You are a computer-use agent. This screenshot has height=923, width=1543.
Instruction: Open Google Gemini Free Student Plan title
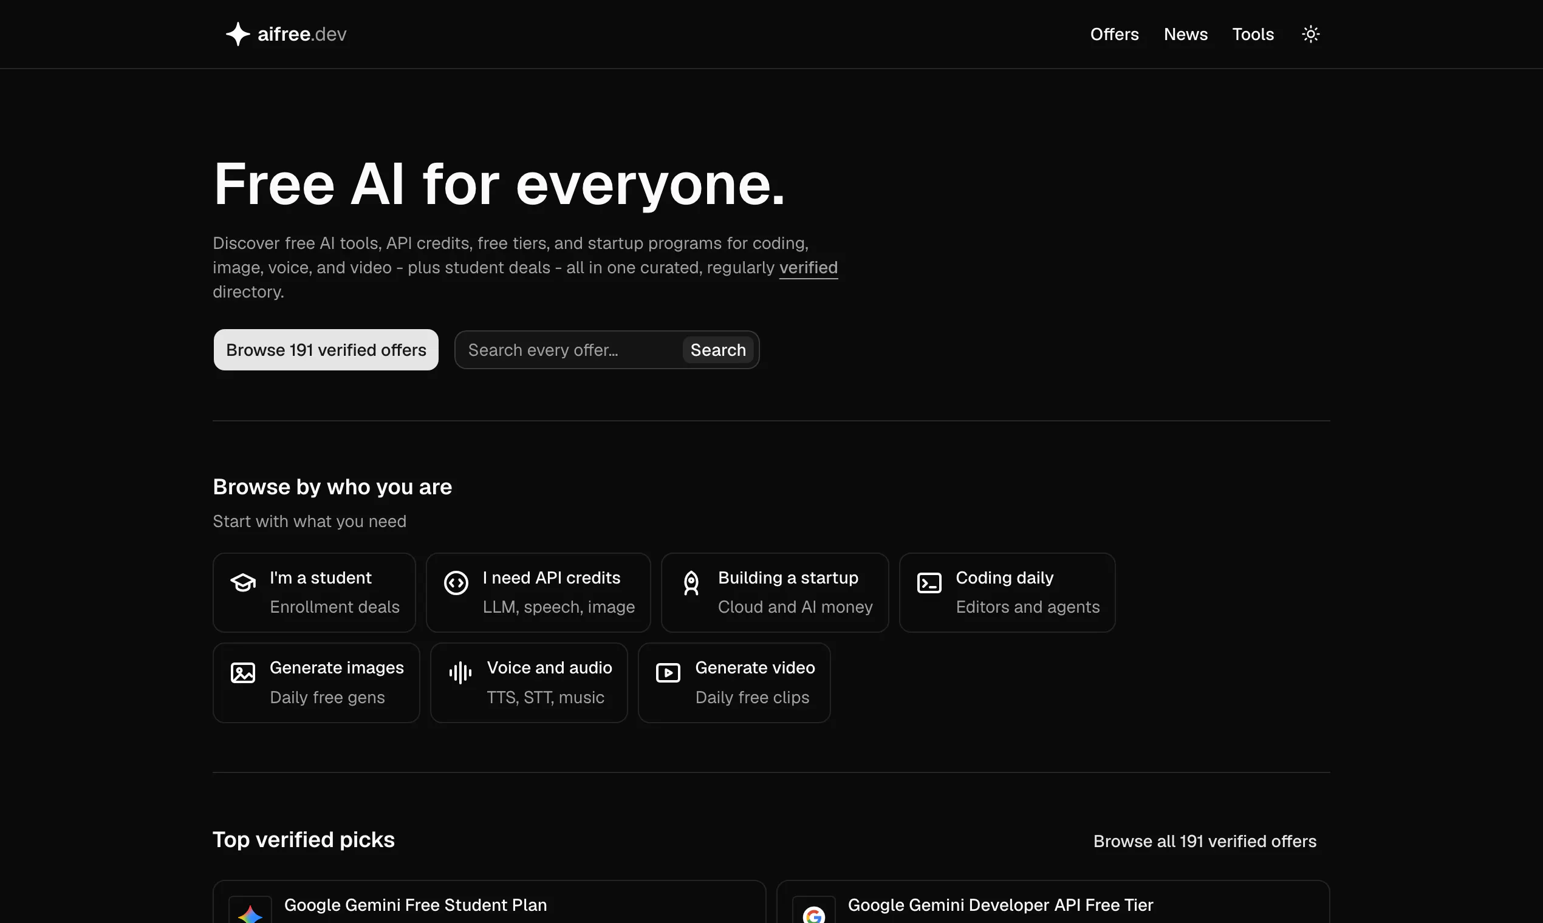coord(416,905)
